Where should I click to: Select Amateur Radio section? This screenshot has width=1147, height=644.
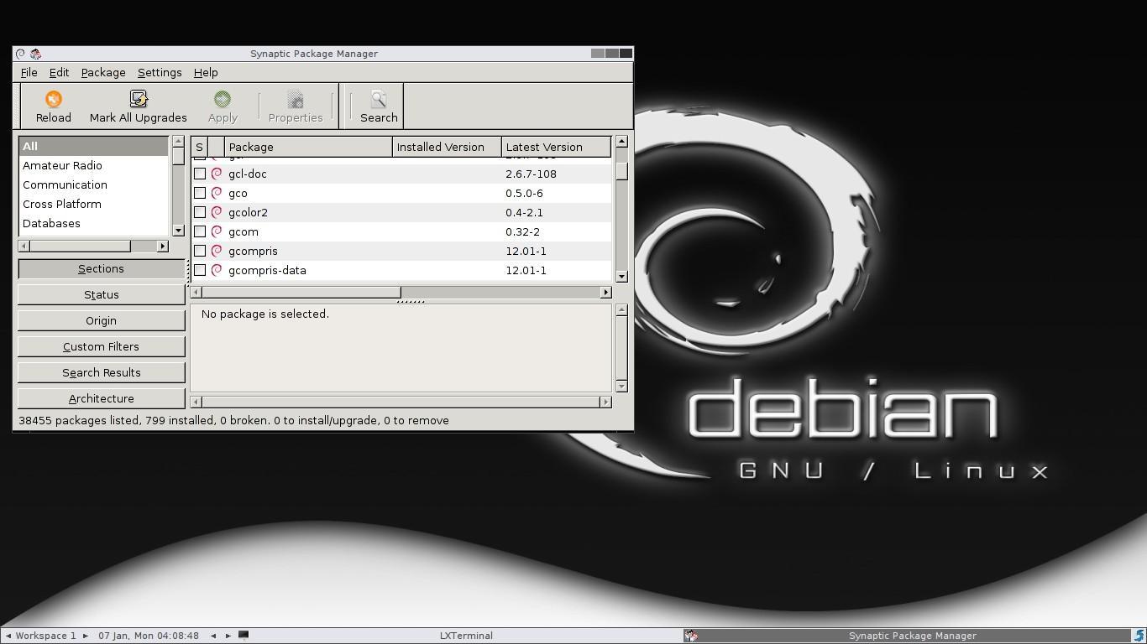[x=93, y=165]
